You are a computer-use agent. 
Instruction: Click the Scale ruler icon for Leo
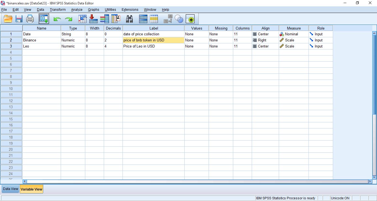[x=282, y=46]
